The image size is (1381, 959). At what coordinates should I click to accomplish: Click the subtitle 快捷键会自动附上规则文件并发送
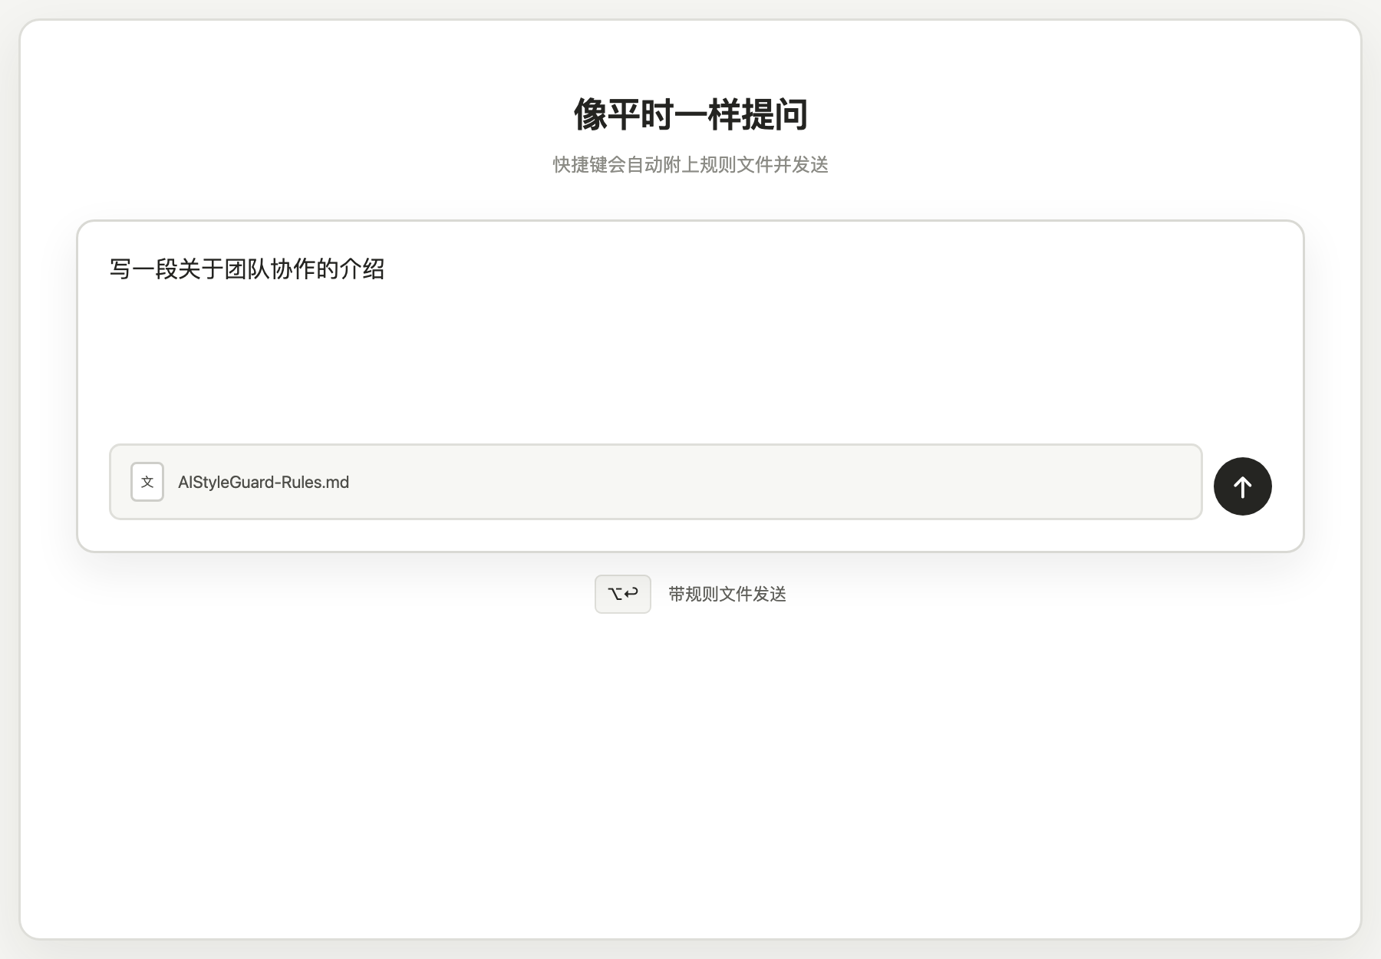690,165
